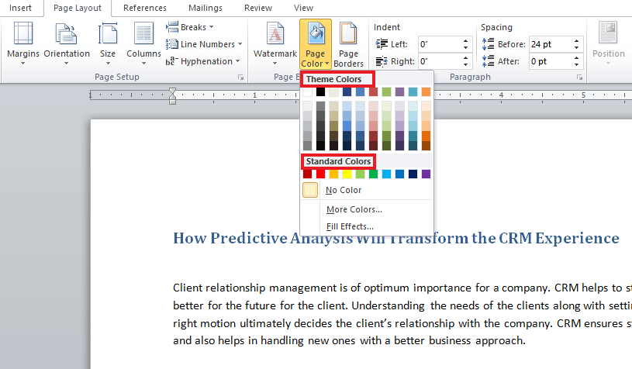Switch to the View tab
The image size is (632, 369).
pyautogui.click(x=303, y=8)
